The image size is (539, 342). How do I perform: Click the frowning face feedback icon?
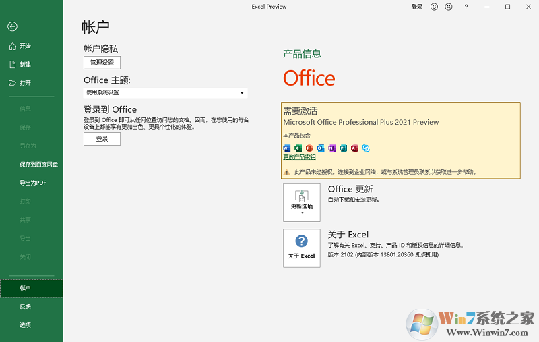449,7
